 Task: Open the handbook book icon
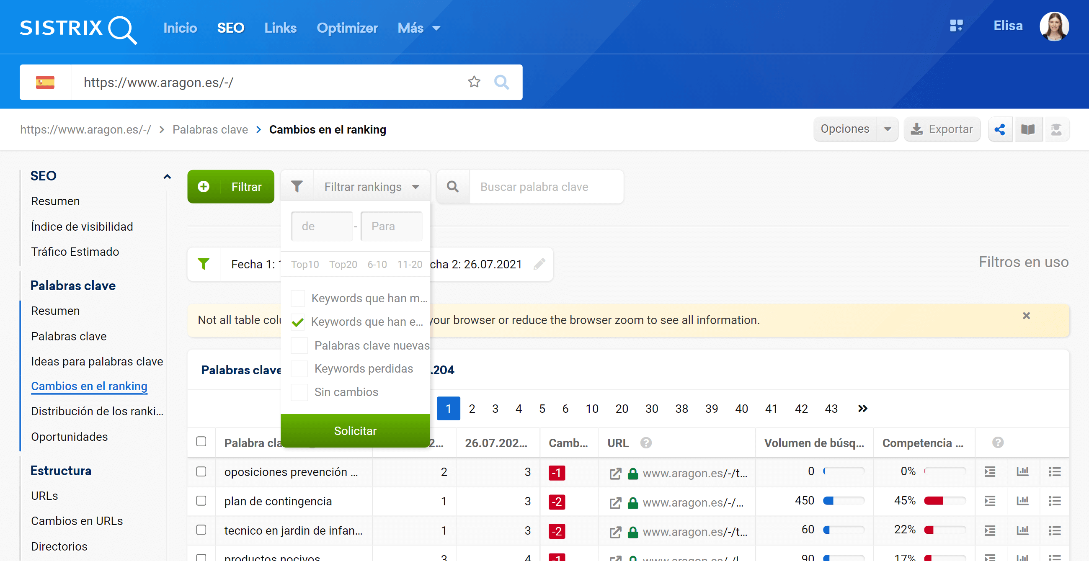[x=1028, y=129]
